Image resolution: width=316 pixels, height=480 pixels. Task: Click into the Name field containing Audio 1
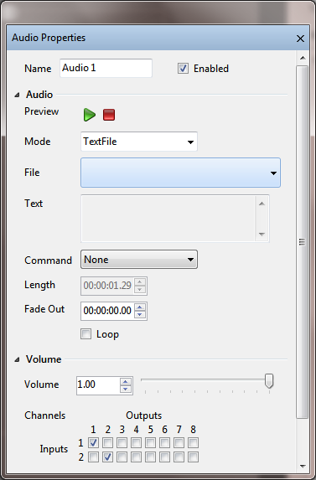point(106,68)
